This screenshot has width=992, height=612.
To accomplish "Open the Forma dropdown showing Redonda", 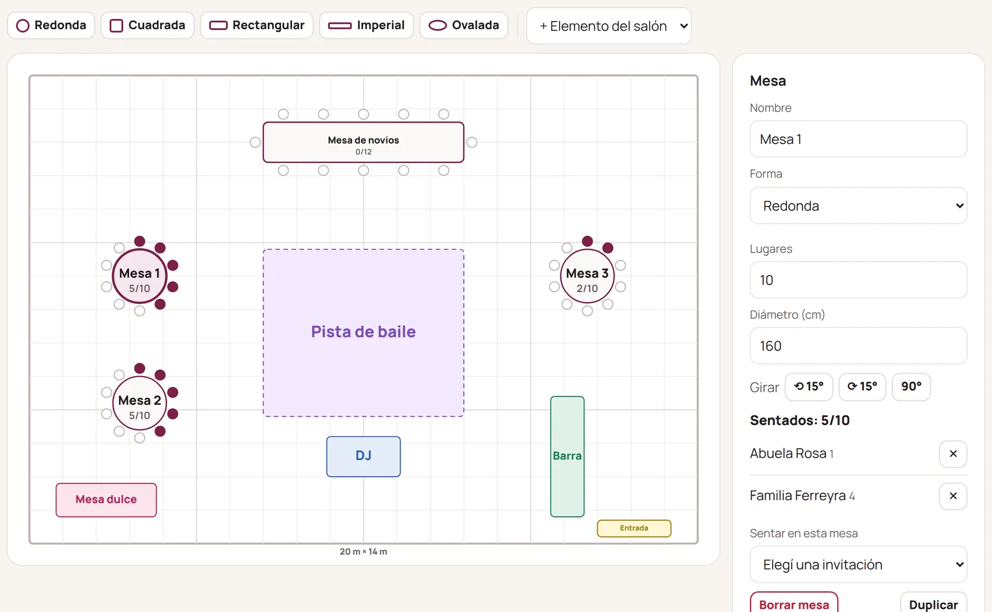I will point(859,206).
